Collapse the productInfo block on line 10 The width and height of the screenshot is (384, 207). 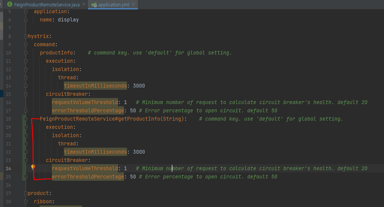[x=26, y=53]
